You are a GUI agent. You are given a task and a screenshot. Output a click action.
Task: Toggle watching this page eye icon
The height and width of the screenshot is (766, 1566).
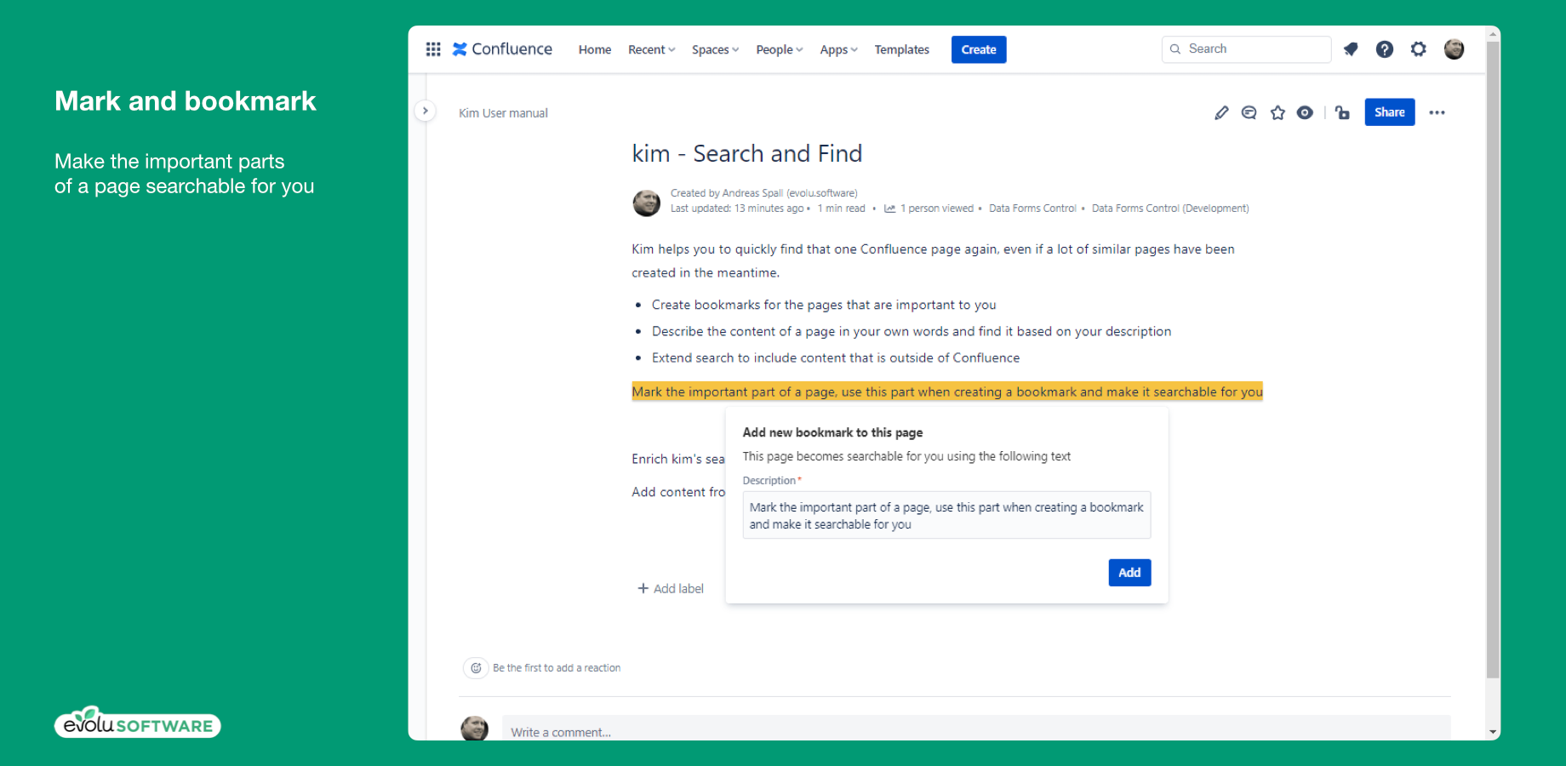click(x=1305, y=112)
